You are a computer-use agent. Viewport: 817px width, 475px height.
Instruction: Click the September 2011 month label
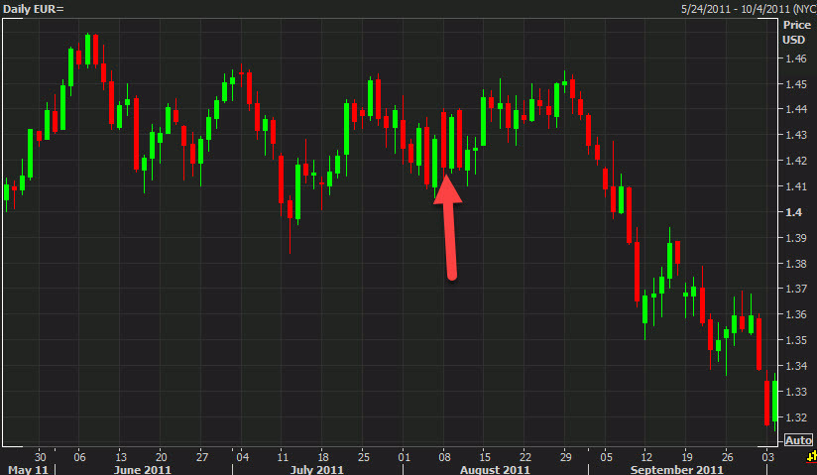point(677,470)
